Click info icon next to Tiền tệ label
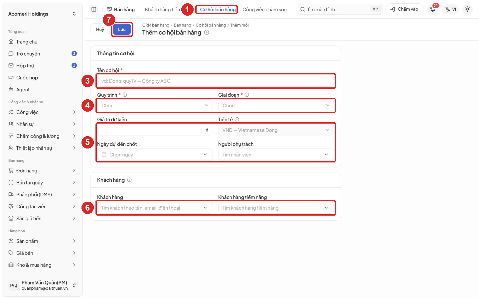Image resolution: width=479 pixels, height=299 pixels. click(237, 119)
